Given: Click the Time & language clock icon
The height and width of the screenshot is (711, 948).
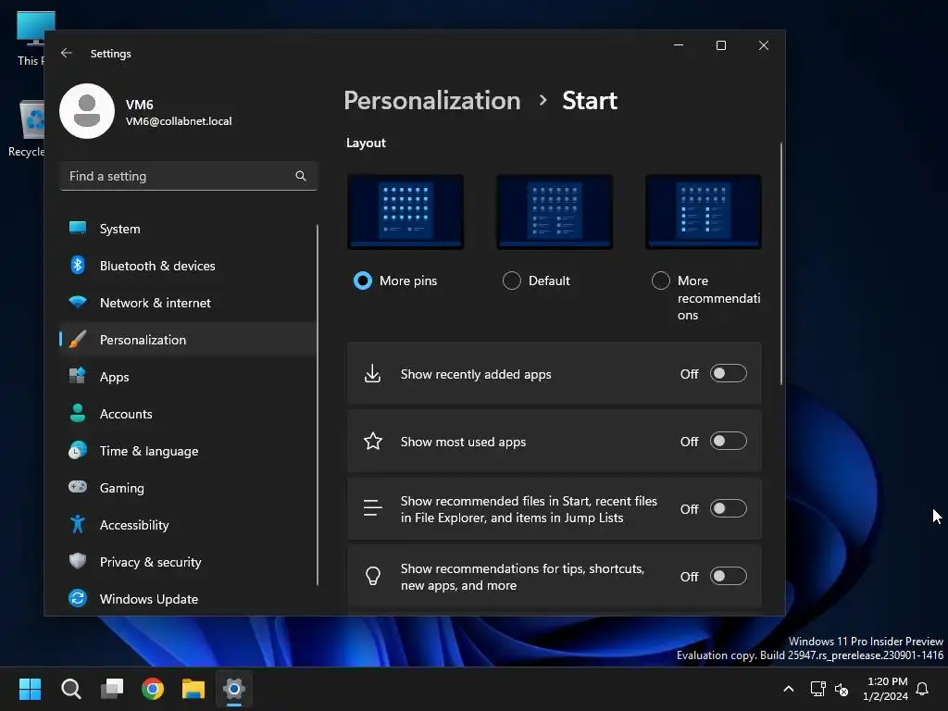Looking at the screenshot, I should [x=78, y=450].
